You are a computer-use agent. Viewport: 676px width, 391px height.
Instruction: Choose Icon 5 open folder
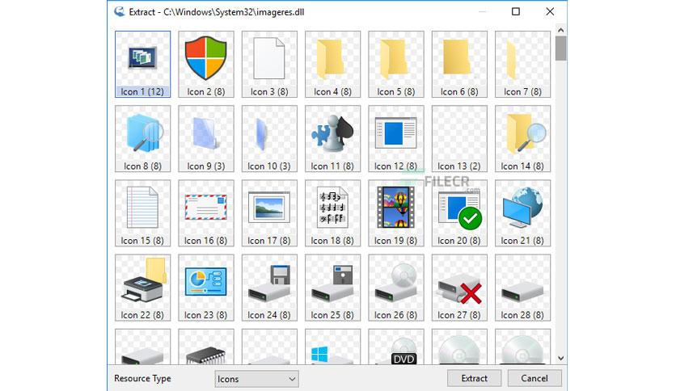396,64
